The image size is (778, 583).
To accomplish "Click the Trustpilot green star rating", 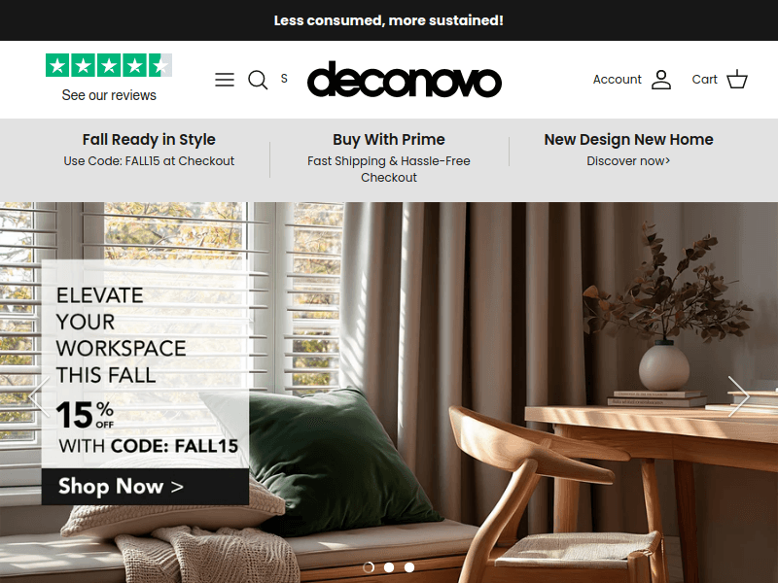I will tap(109, 65).
